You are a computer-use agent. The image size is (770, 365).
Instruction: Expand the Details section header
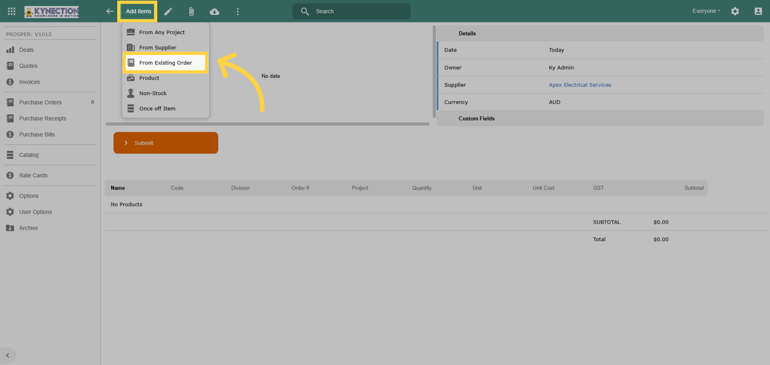coord(600,33)
